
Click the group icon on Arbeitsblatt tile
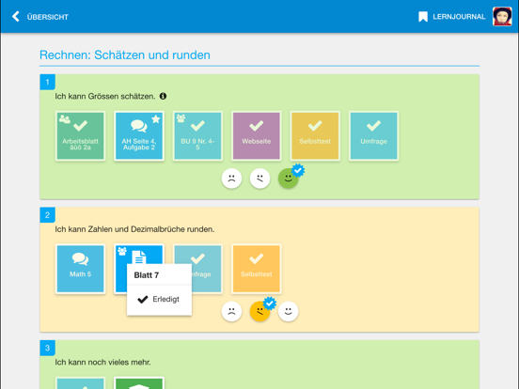click(65, 118)
